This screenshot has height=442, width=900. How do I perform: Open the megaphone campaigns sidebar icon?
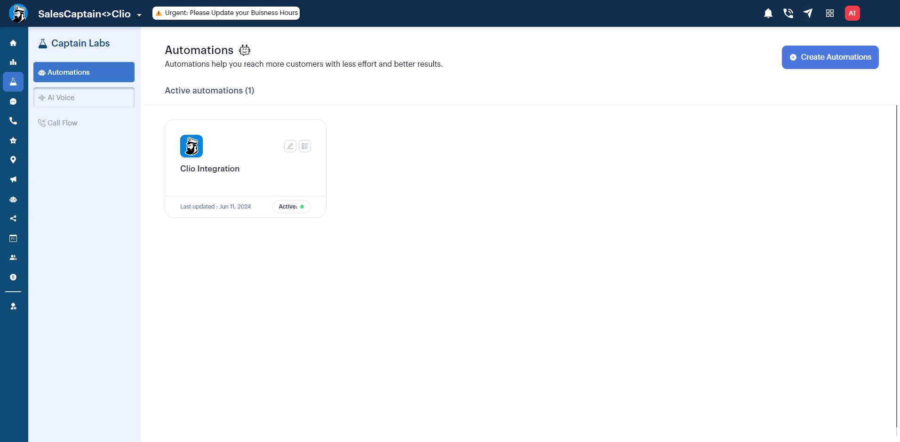coord(13,179)
